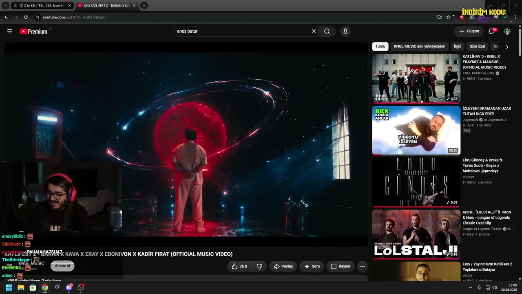Open Windows Start menu
This screenshot has width=522, height=294.
pos(9,287)
